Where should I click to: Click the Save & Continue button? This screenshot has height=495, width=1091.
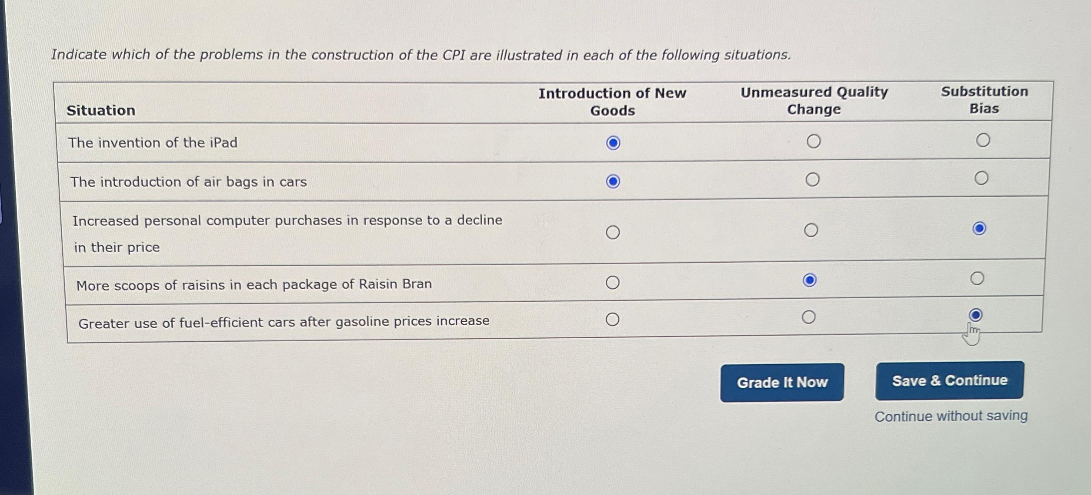[949, 380]
